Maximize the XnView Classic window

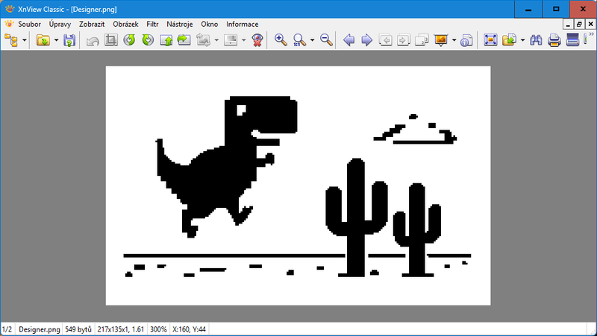point(556,9)
